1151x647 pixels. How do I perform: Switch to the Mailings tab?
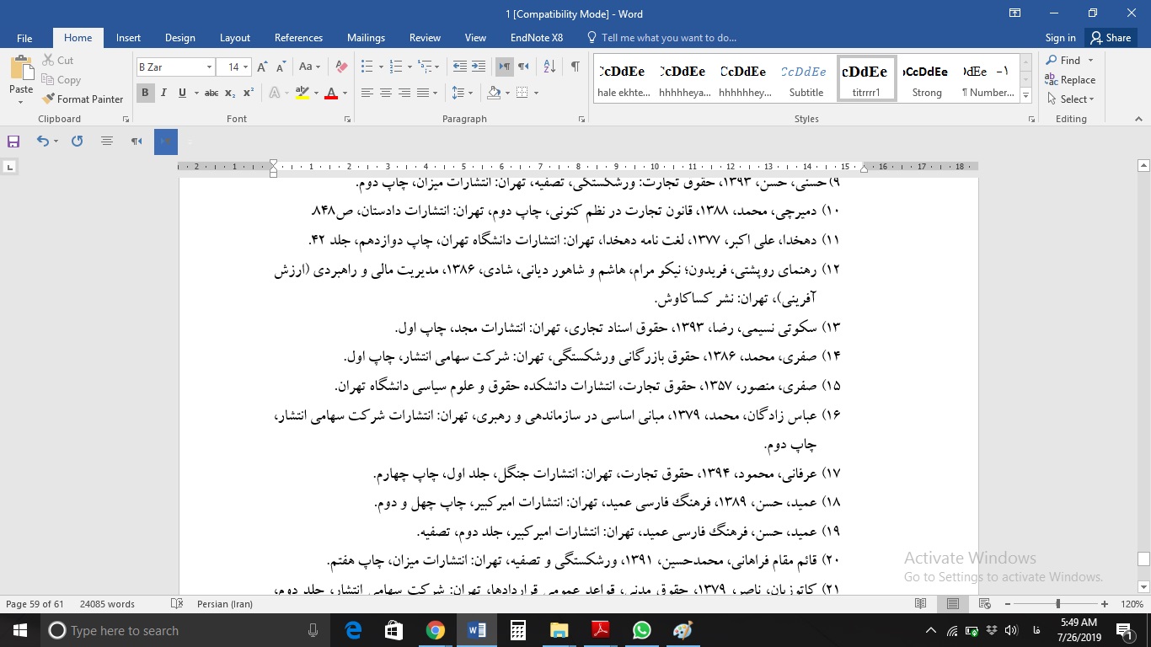click(x=366, y=37)
